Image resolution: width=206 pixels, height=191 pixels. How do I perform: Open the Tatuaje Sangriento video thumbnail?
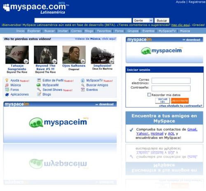(x=17, y=55)
